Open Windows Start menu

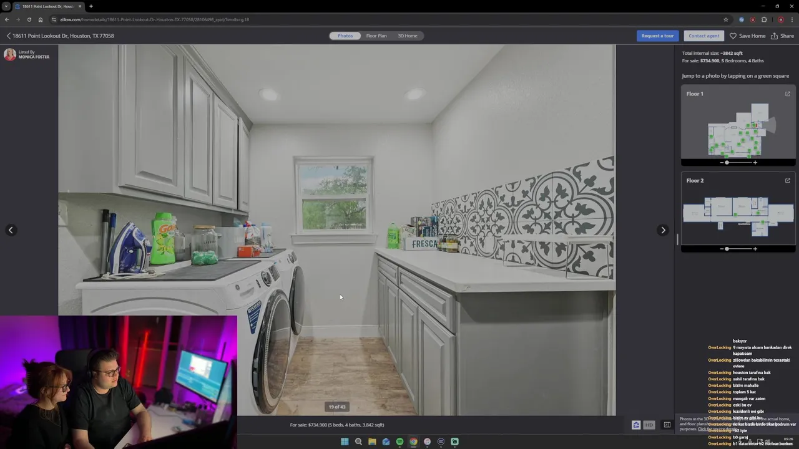345,442
